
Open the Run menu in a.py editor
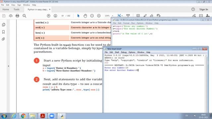click(133, 23)
